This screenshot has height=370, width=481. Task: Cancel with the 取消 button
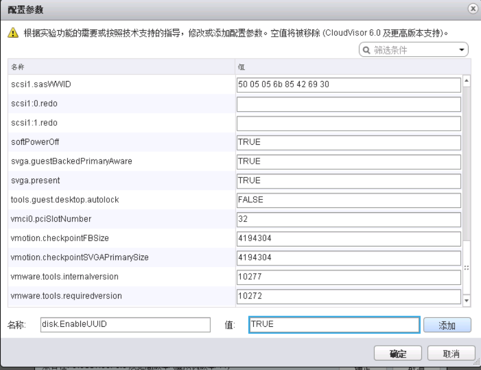(451, 353)
